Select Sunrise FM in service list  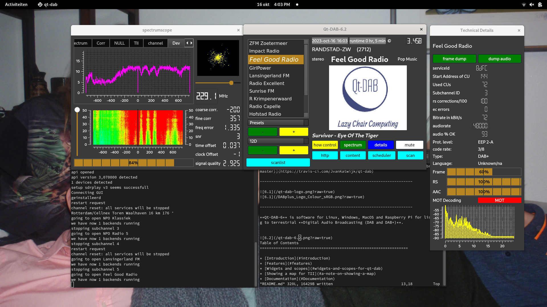(276, 91)
